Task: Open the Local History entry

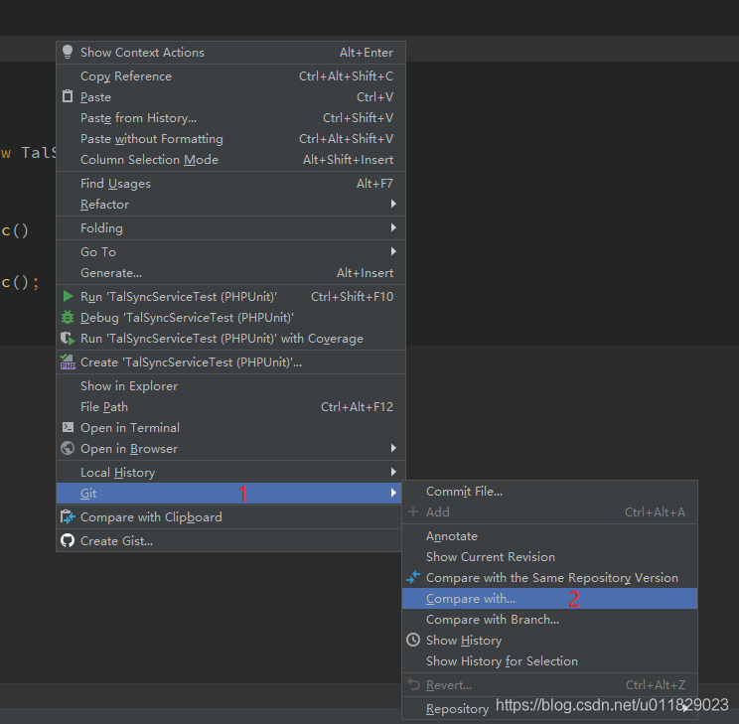Action: (x=230, y=473)
